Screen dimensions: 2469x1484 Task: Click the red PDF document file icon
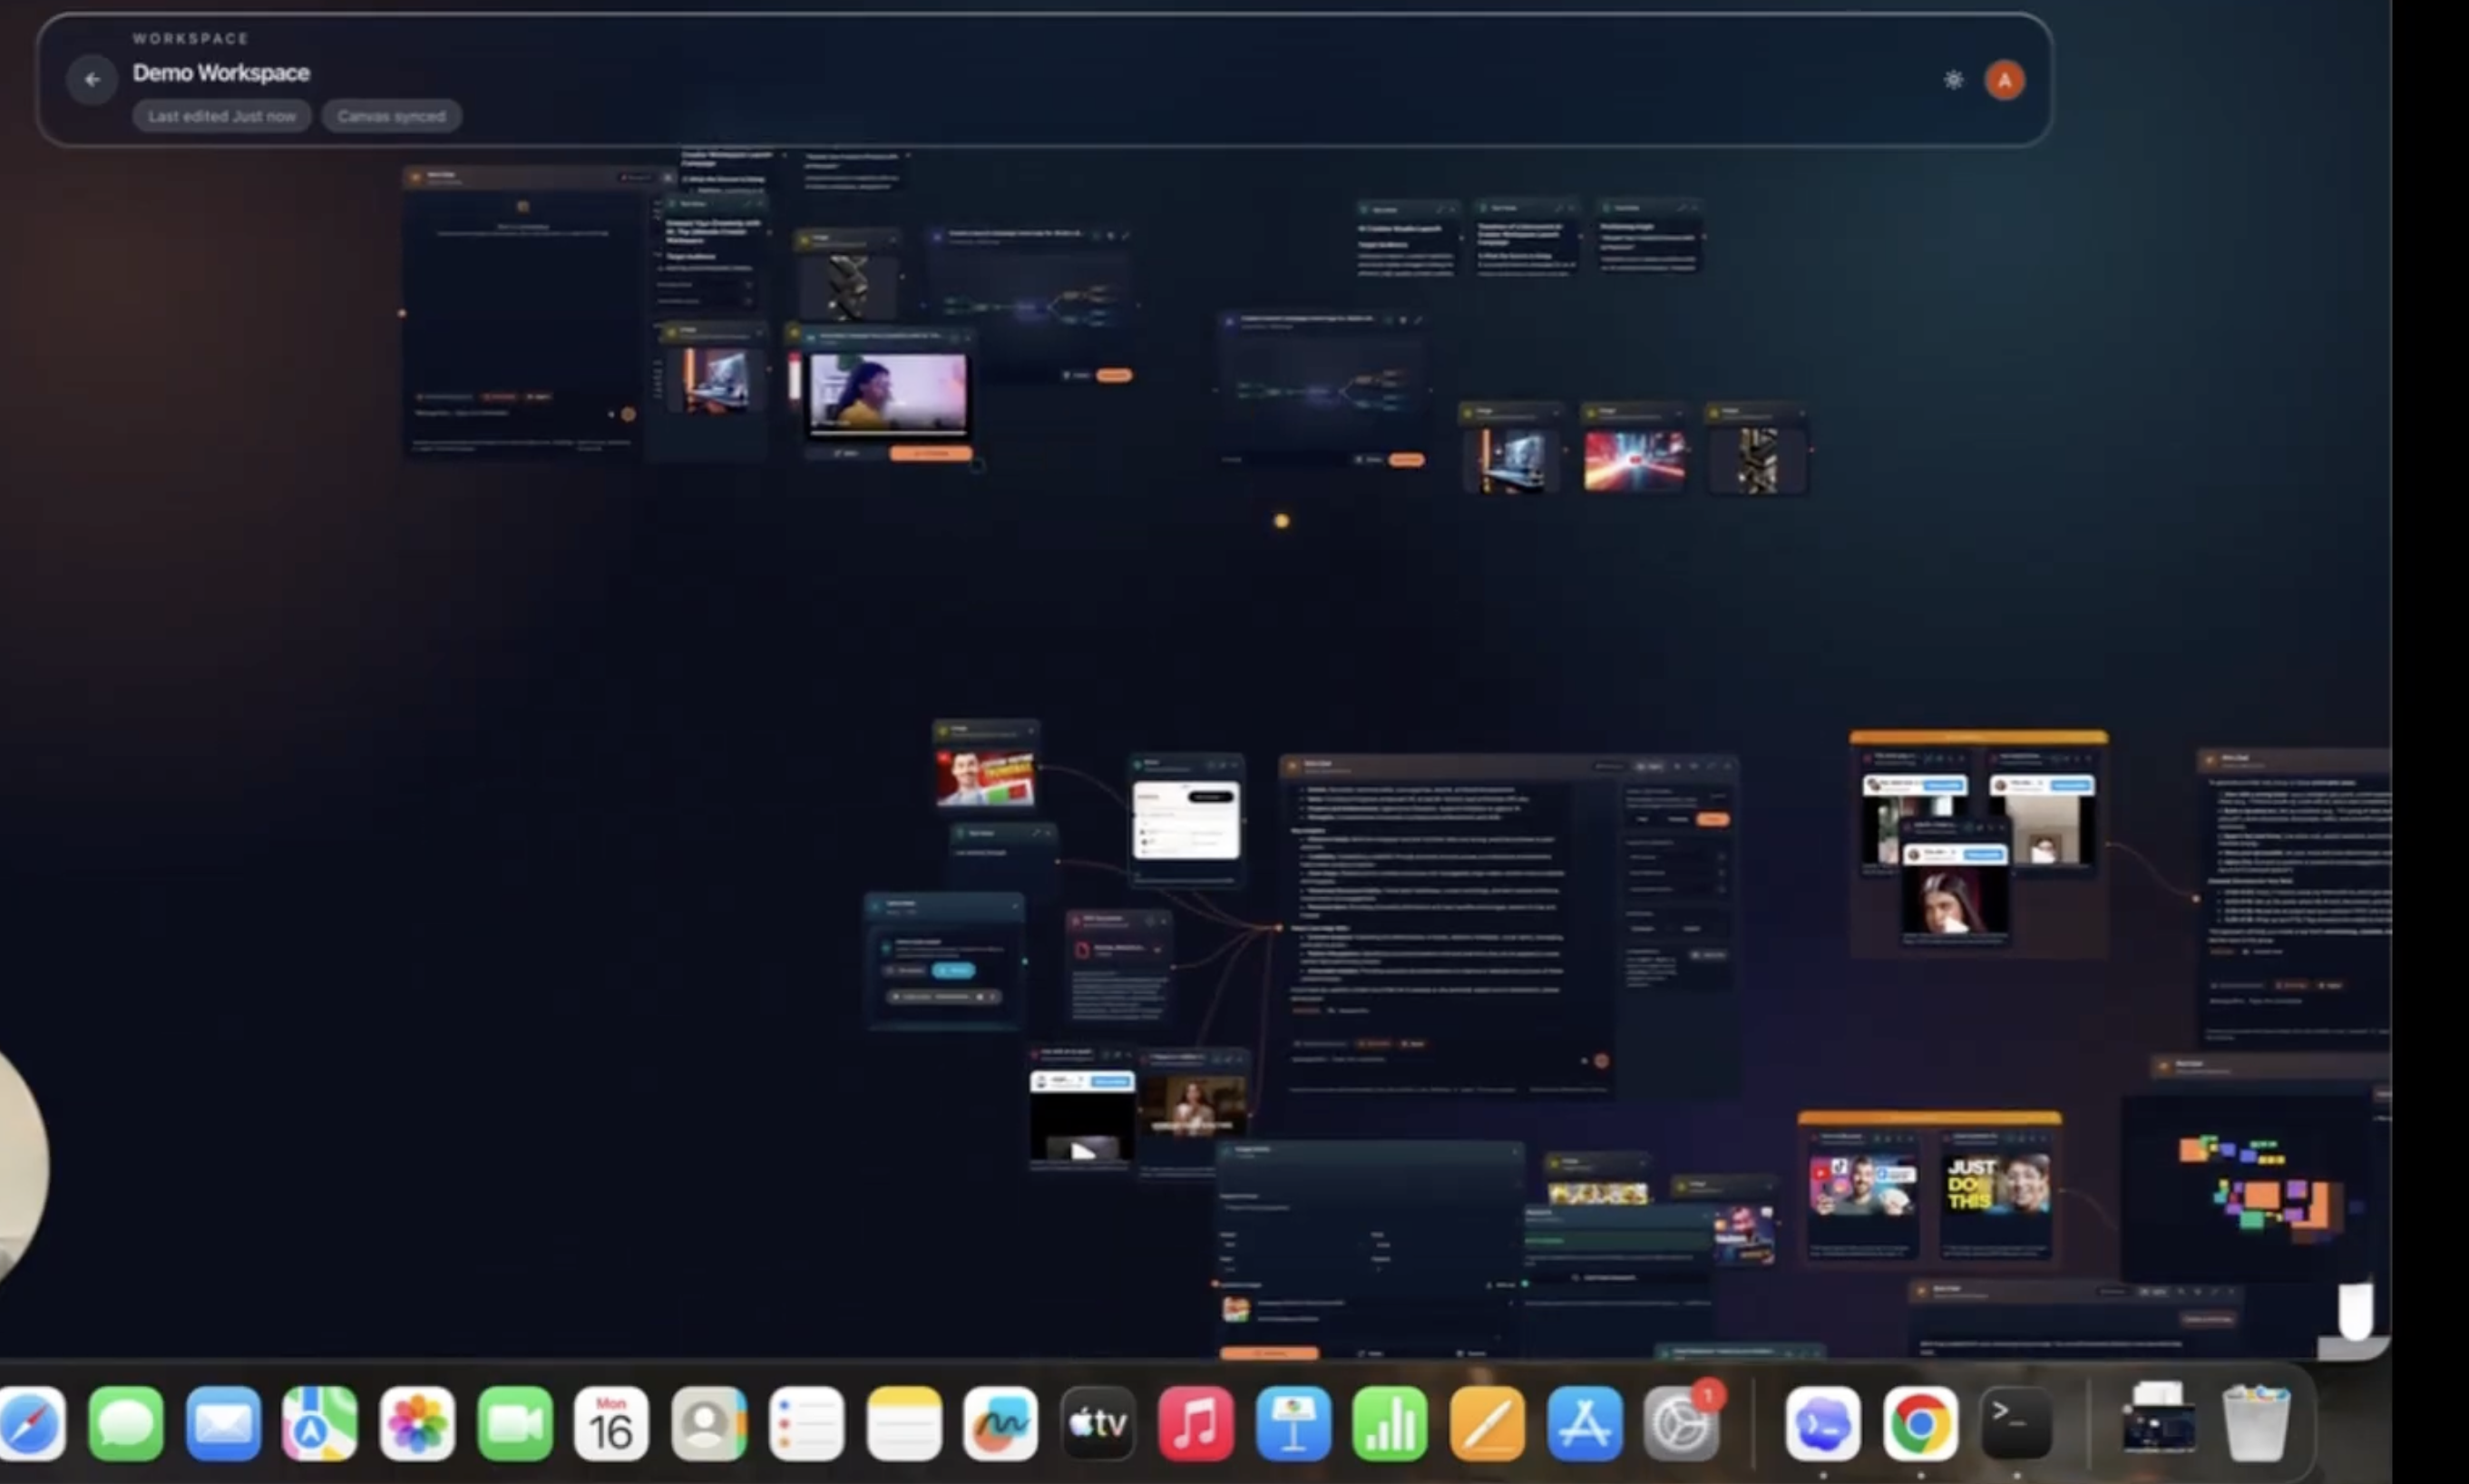[x=1081, y=949]
